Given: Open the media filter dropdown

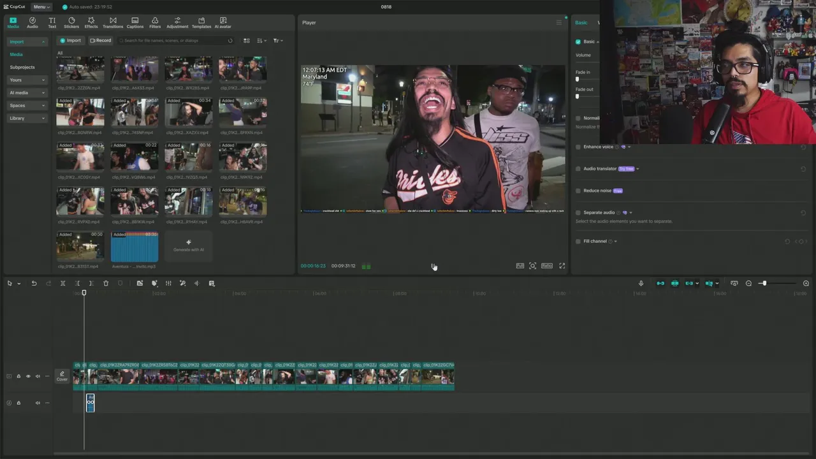Looking at the screenshot, I should click(278, 40).
